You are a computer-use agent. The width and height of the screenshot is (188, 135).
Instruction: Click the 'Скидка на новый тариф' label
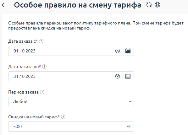point(33,117)
